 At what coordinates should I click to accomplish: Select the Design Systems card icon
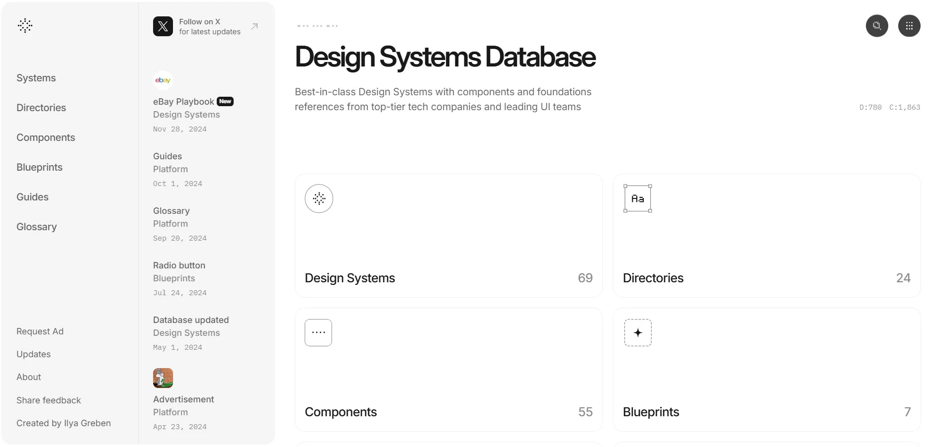click(x=319, y=198)
